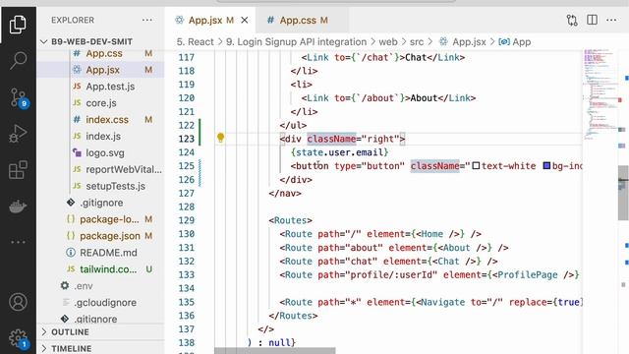The height and width of the screenshot is (354, 629).
Task: Open the Manage settings gear
Action: point(19,338)
